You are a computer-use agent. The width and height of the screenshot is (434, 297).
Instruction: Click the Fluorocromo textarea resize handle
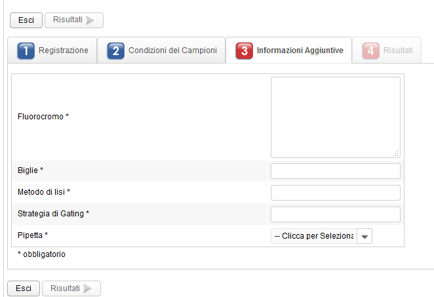pyautogui.click(x=396, y=153)
